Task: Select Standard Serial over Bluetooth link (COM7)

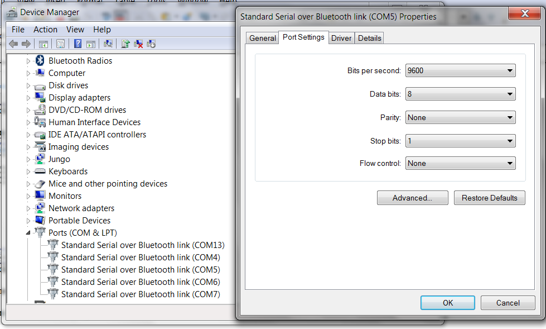Action: [x=141, y=294]
